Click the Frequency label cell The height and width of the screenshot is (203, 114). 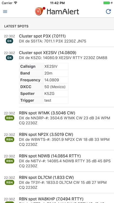31,80
